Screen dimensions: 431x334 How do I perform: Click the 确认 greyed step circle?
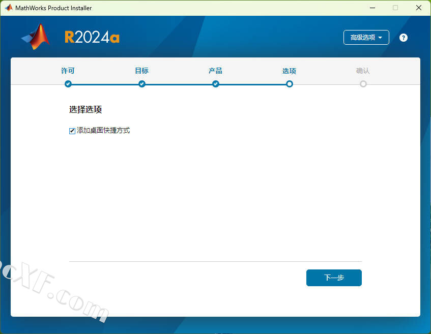tap(363, 84)
